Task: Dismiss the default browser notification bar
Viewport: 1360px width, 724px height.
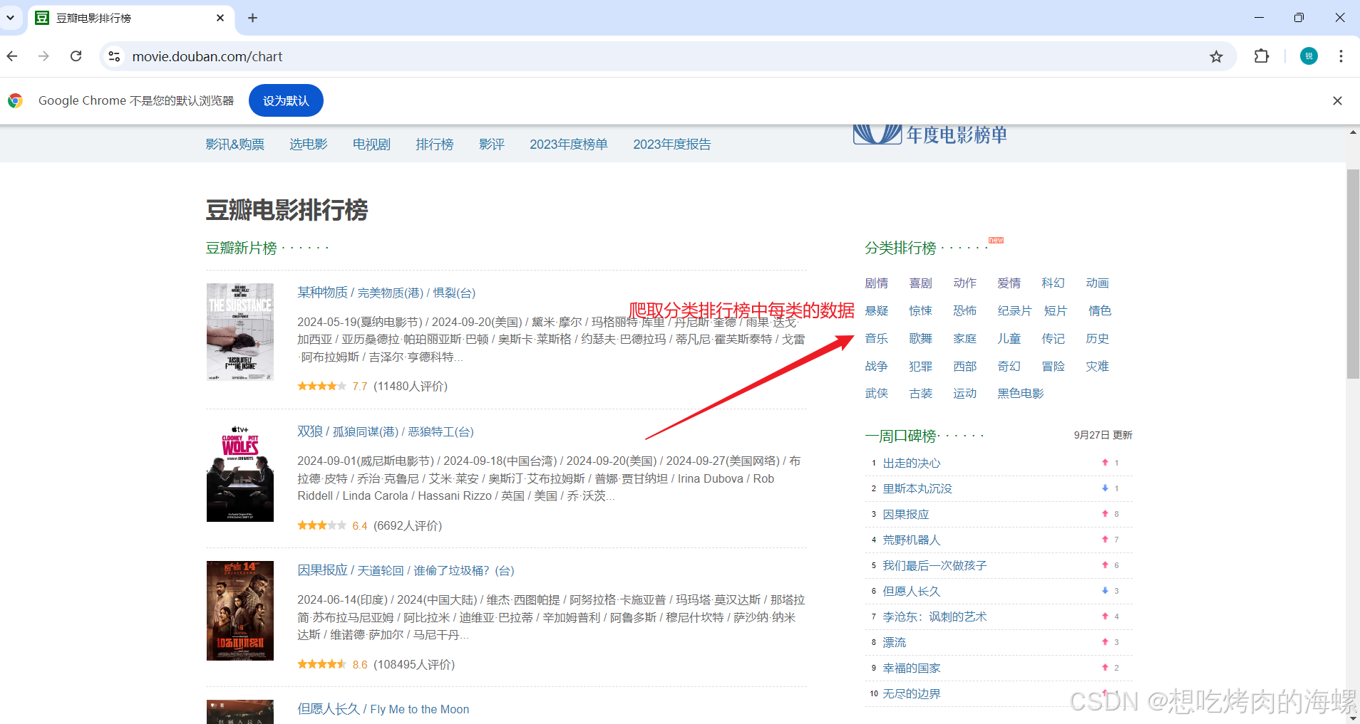Action: [x=1337, y=101]
